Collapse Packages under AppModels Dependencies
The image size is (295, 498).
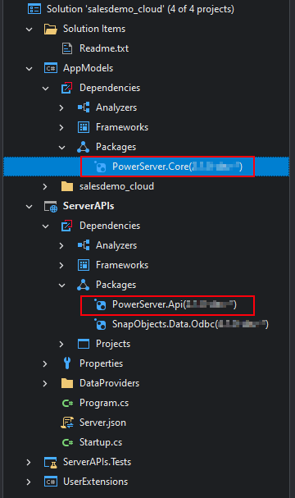click(61, 147)
